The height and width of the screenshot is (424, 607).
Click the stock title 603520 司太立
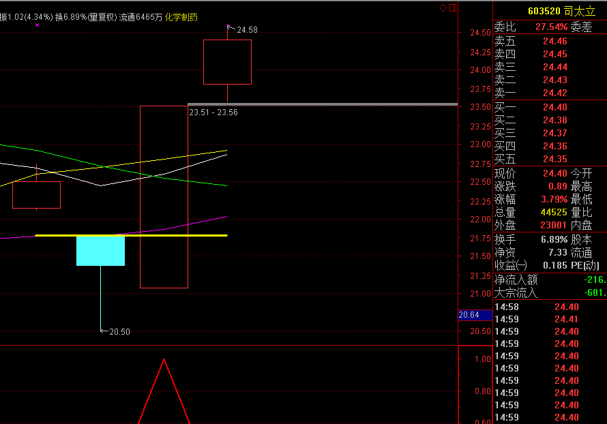point(561,11)
